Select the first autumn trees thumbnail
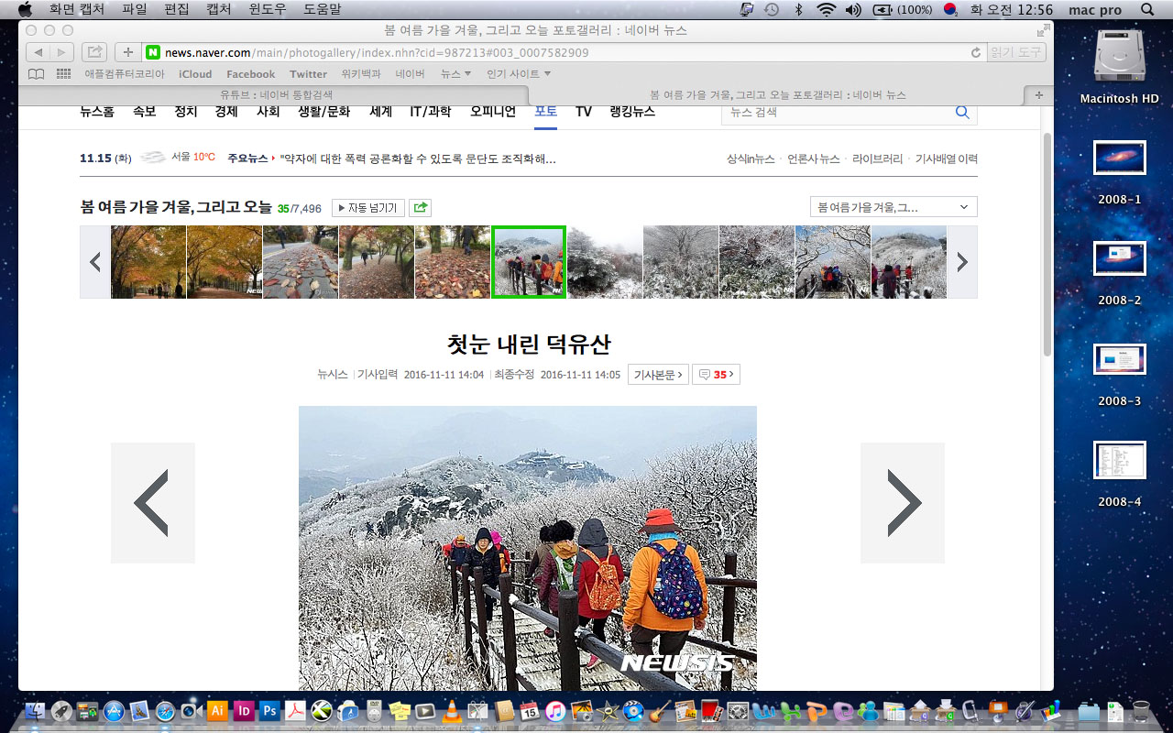The image size is (1173, 733). tap(148, 262)
